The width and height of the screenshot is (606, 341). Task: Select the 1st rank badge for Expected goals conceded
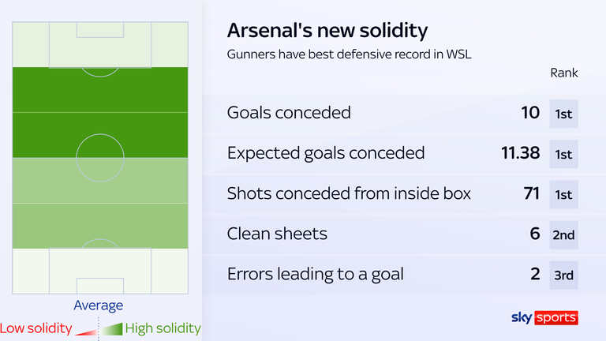[563, 154]
